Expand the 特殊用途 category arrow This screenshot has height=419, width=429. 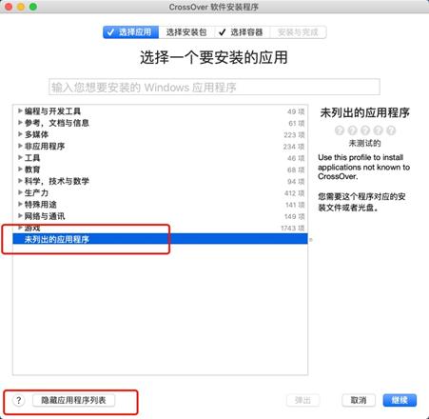tap(20, 204)
